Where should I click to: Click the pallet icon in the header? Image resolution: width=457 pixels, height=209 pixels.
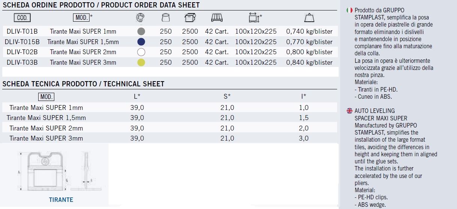[217, 18]
